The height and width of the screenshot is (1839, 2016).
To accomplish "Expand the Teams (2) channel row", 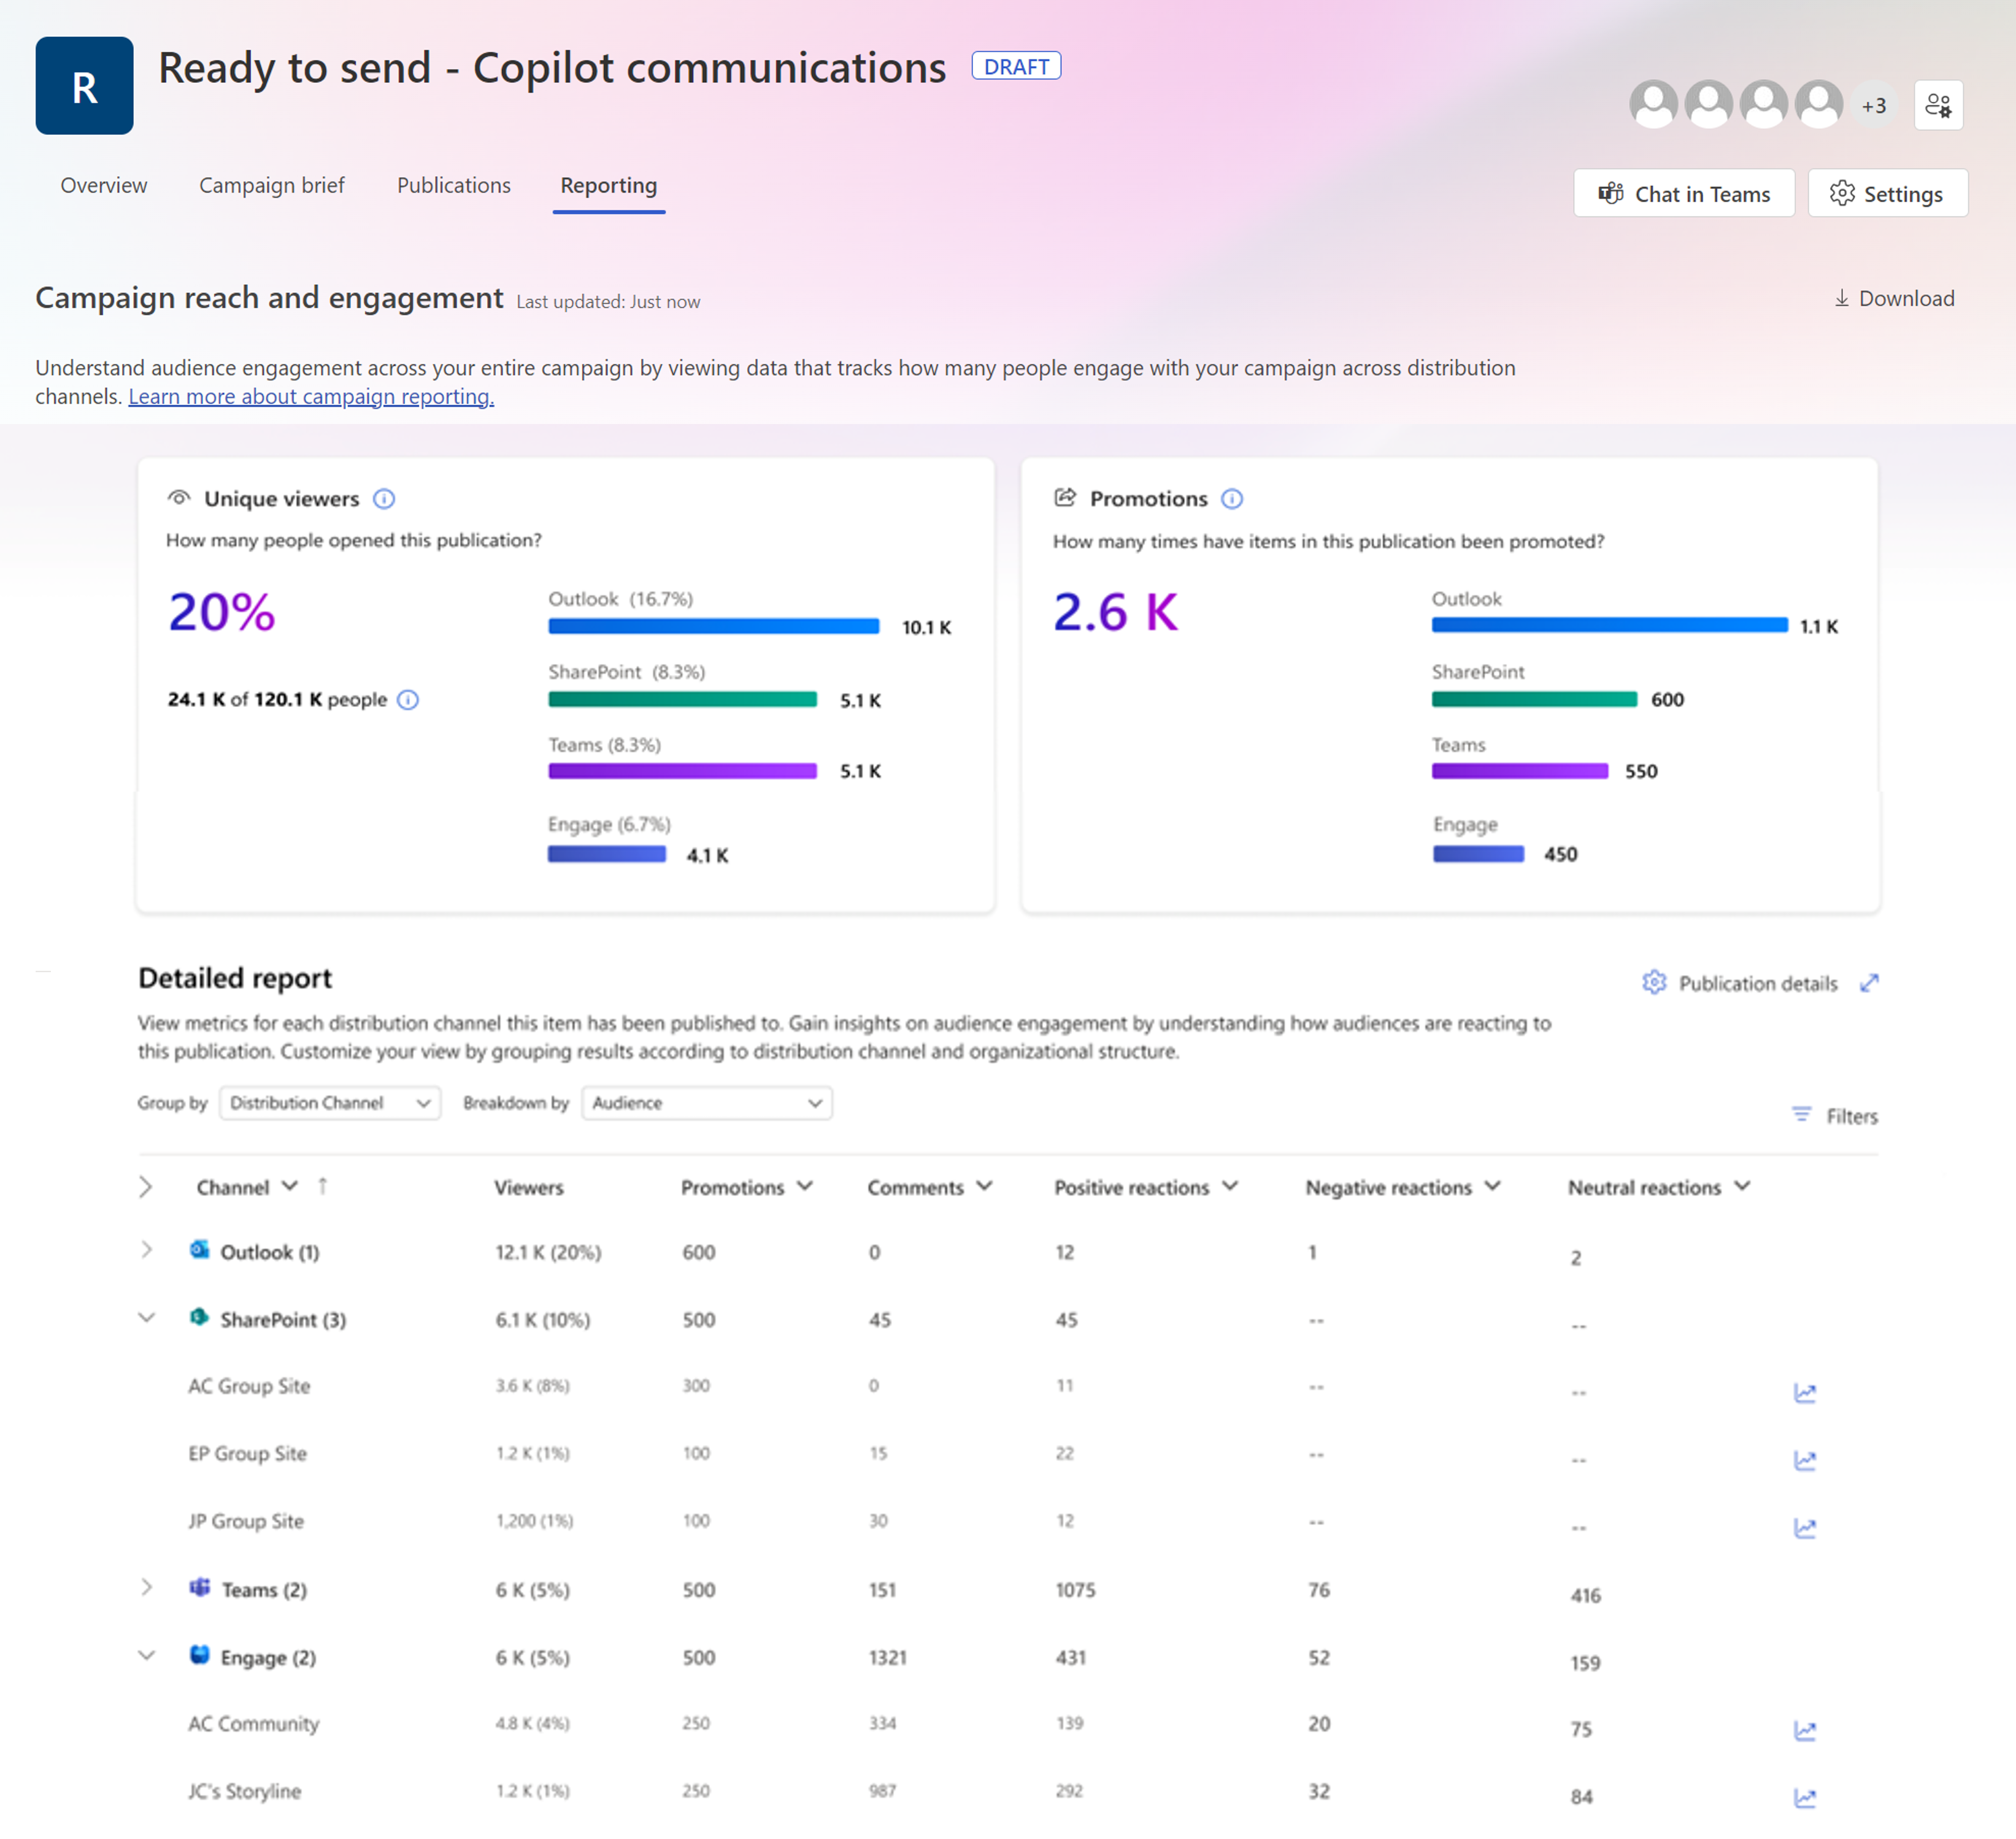I will 147,1588.
